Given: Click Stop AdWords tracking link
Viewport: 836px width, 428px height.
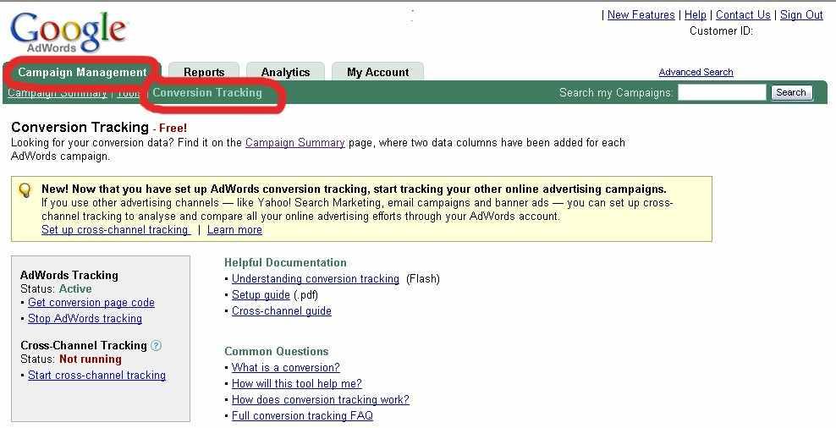Looking at the screenshot, I should (x=85, y=318).
